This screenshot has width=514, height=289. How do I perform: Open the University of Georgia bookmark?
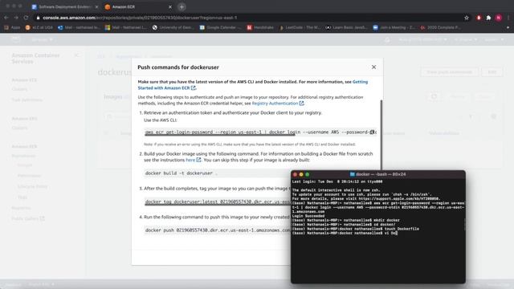click(x=173, y=27)
